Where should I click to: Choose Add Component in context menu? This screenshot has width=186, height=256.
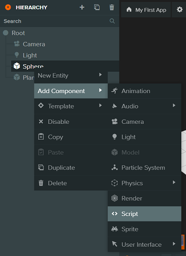(x=71, y=91)
